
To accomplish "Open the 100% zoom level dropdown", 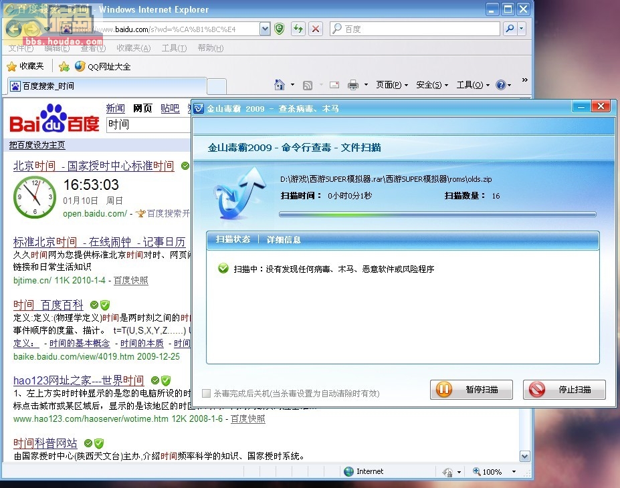I will point(514,471).
